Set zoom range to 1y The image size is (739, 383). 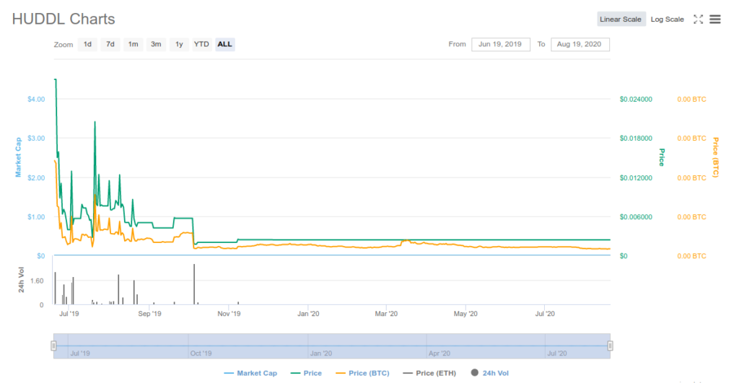coord(179,44)
